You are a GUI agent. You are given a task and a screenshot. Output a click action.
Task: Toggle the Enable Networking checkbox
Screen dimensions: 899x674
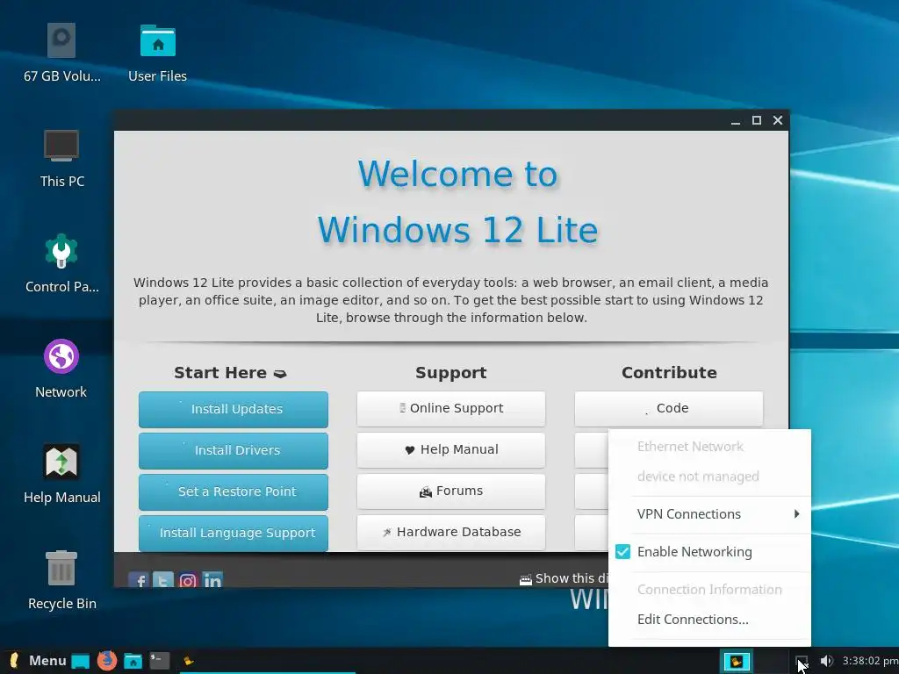click(622, 551)
